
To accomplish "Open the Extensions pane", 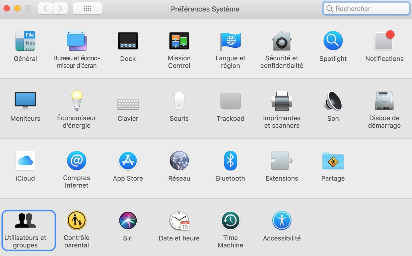I will tap(282, 166).
